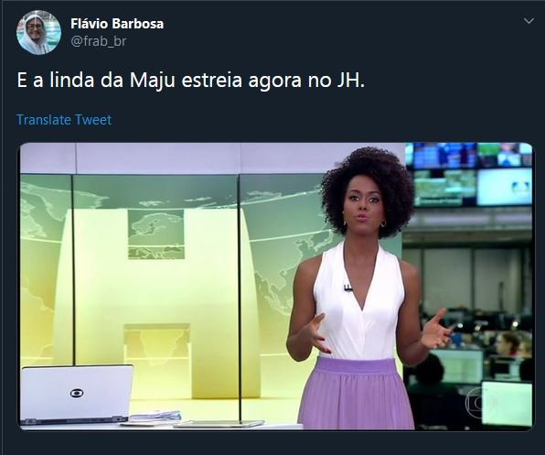Click the video wall monitors behind presenter
Screen dimensions: 545x455
[x=470, y=174]
